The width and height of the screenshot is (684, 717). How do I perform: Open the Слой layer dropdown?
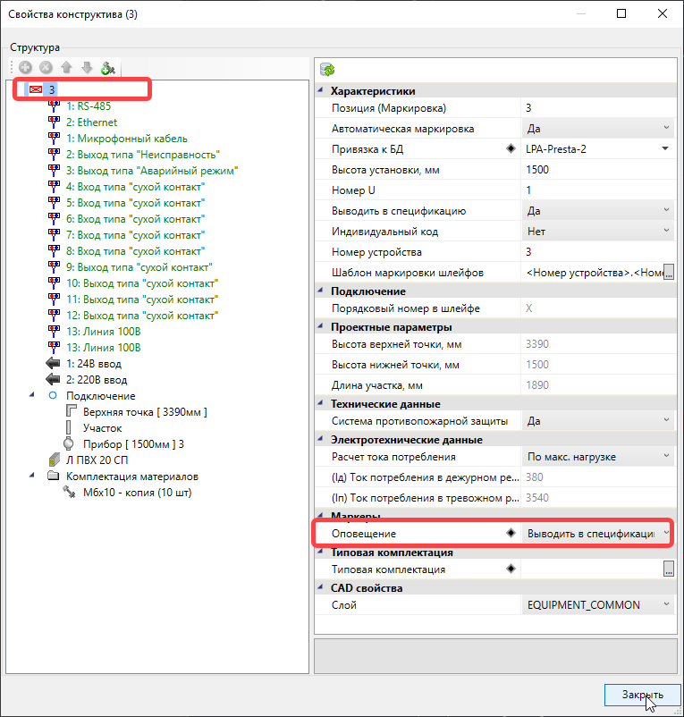[x=666, y=605]
